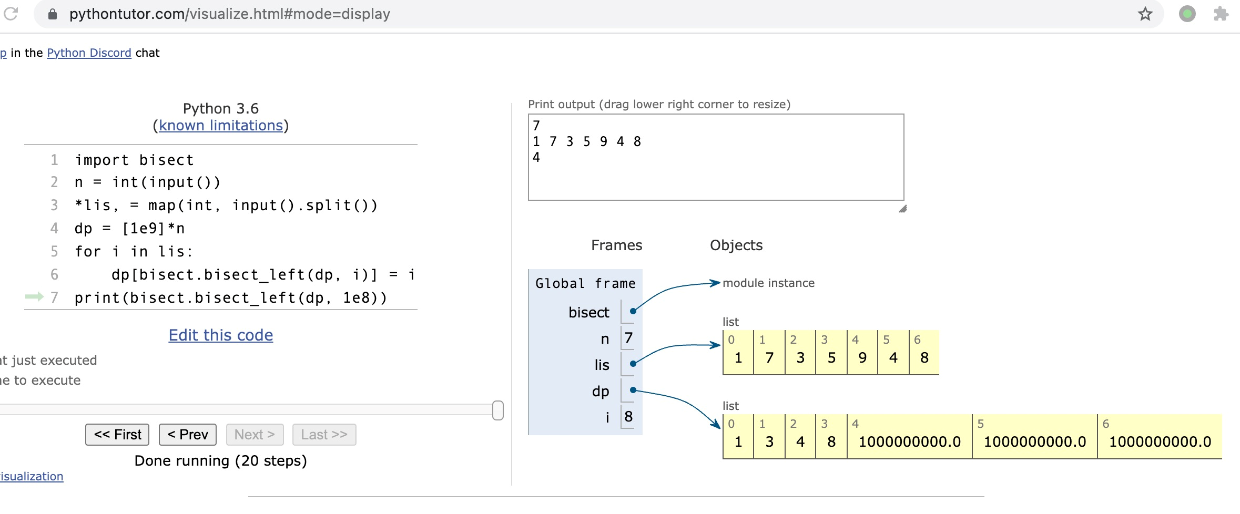This screenshot has height=514, width=1240.
Task: Click the green arrow beside line 7
Action: pyautogui.click(x=34, y=297)
